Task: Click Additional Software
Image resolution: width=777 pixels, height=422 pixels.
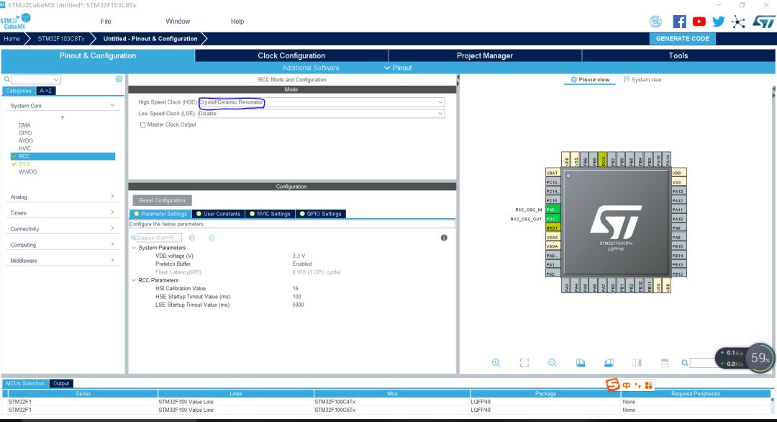Action: click(x=311, y=68)
